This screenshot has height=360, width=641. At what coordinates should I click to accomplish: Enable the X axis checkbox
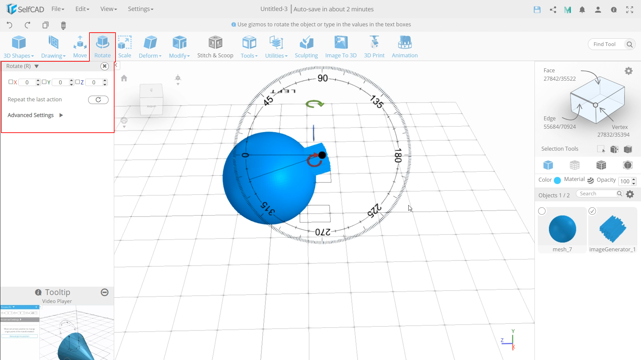tap(11, 82)
